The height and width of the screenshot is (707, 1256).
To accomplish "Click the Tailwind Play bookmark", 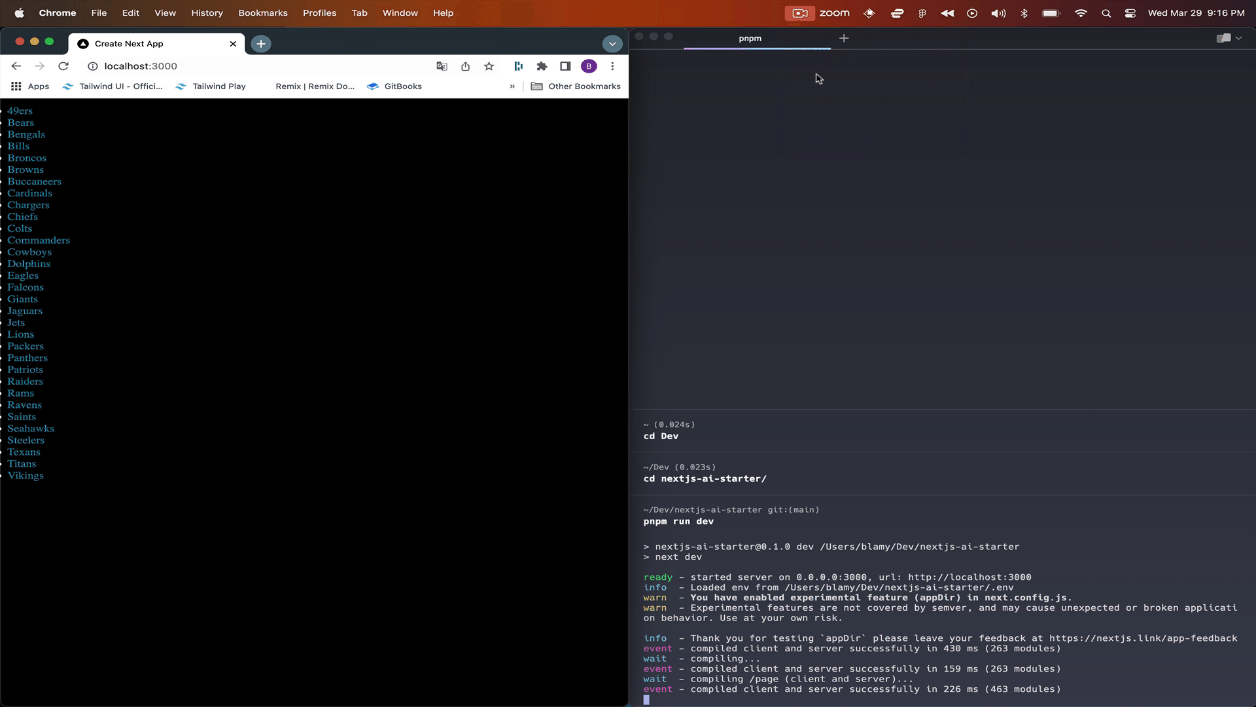I will pyautogui.click(x=218, y=86).
